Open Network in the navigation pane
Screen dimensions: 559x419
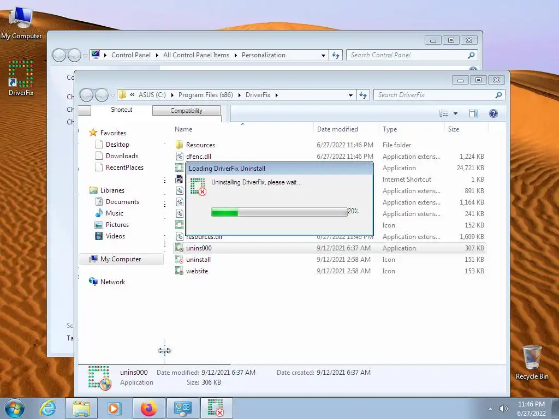(112, 282)
